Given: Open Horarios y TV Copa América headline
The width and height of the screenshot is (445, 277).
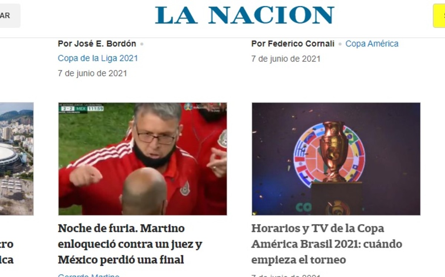Looking at the screenshot, I should coord(327,244).
